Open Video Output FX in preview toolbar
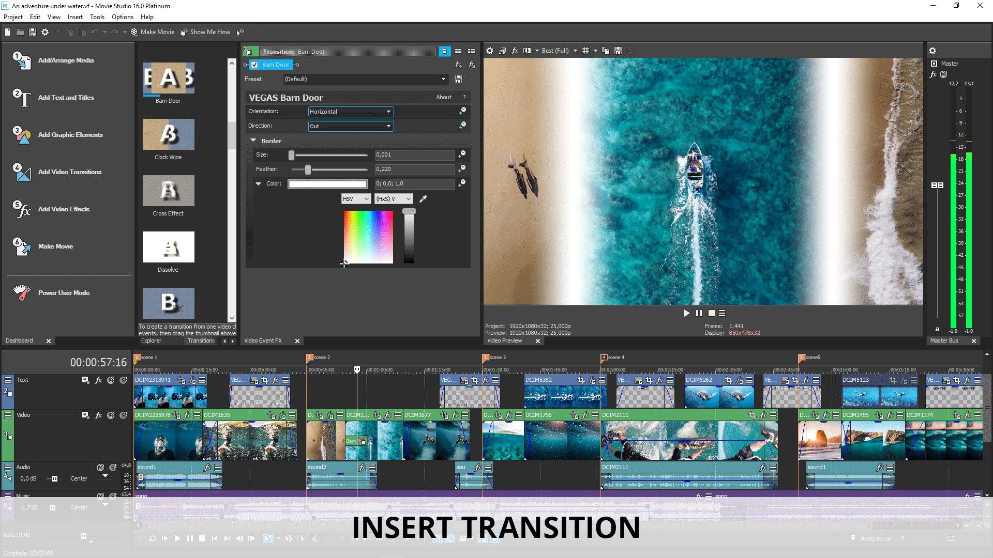Viewport: 993px width, 558px height. tap(514, 51)
